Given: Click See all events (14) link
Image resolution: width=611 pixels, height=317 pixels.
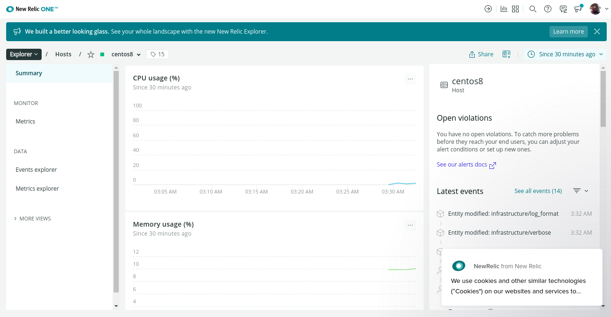Looking at the screenshot, I should 538,191.
